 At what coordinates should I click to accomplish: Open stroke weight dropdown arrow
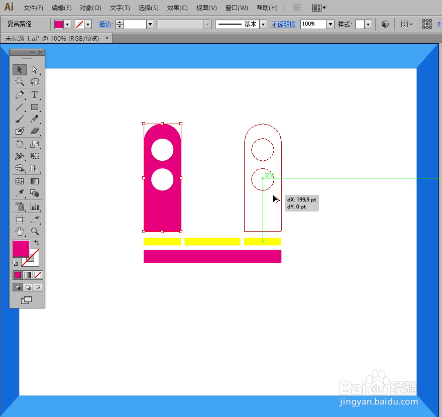tap(150, 25)
